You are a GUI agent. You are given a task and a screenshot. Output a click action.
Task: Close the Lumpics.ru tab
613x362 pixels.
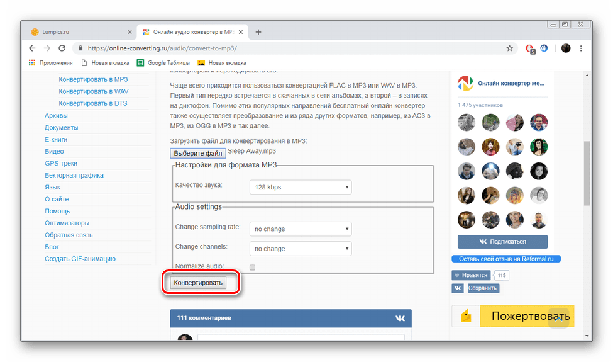[130, 32]
